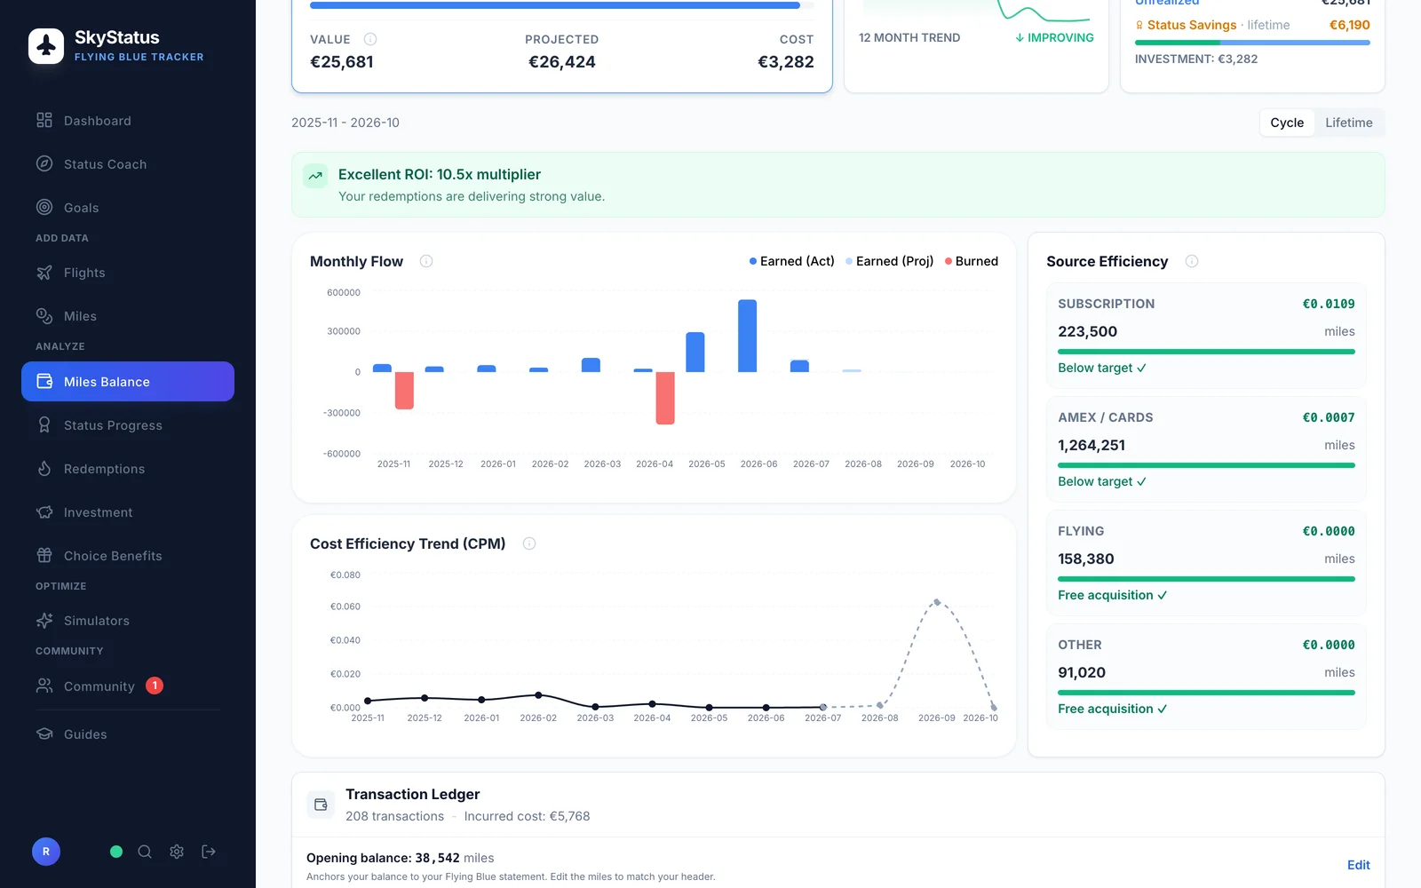Click the Excellent ROI trend arrow icon
The height and width of the screenshot is (888, 1421).
pos(315,176)
